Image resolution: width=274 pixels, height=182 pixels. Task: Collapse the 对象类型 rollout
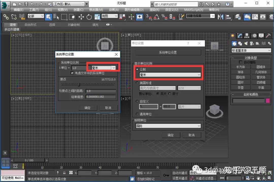pos(251,58)
